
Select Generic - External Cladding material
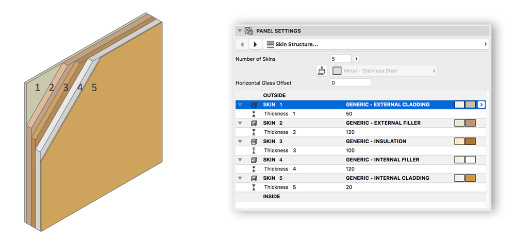click(388, 105)
